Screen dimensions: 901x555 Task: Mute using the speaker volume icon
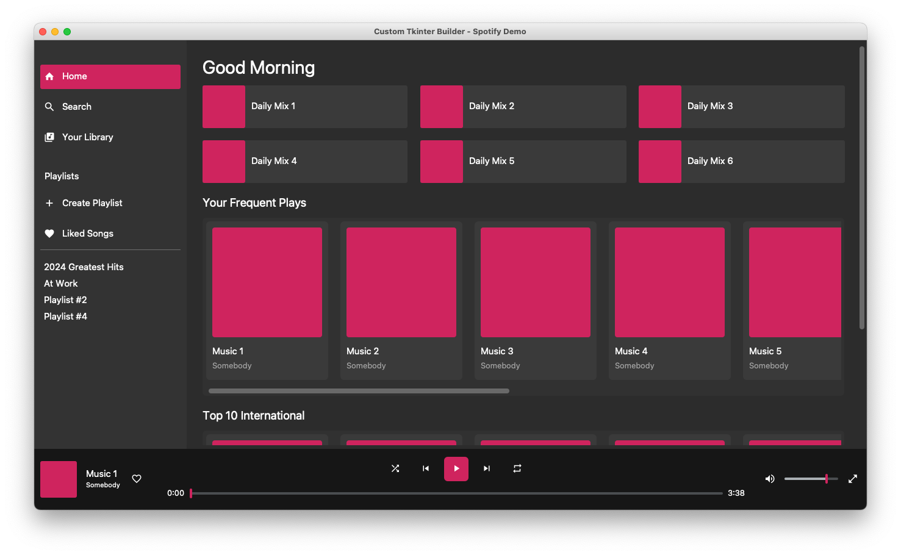(x=770, y=479)
